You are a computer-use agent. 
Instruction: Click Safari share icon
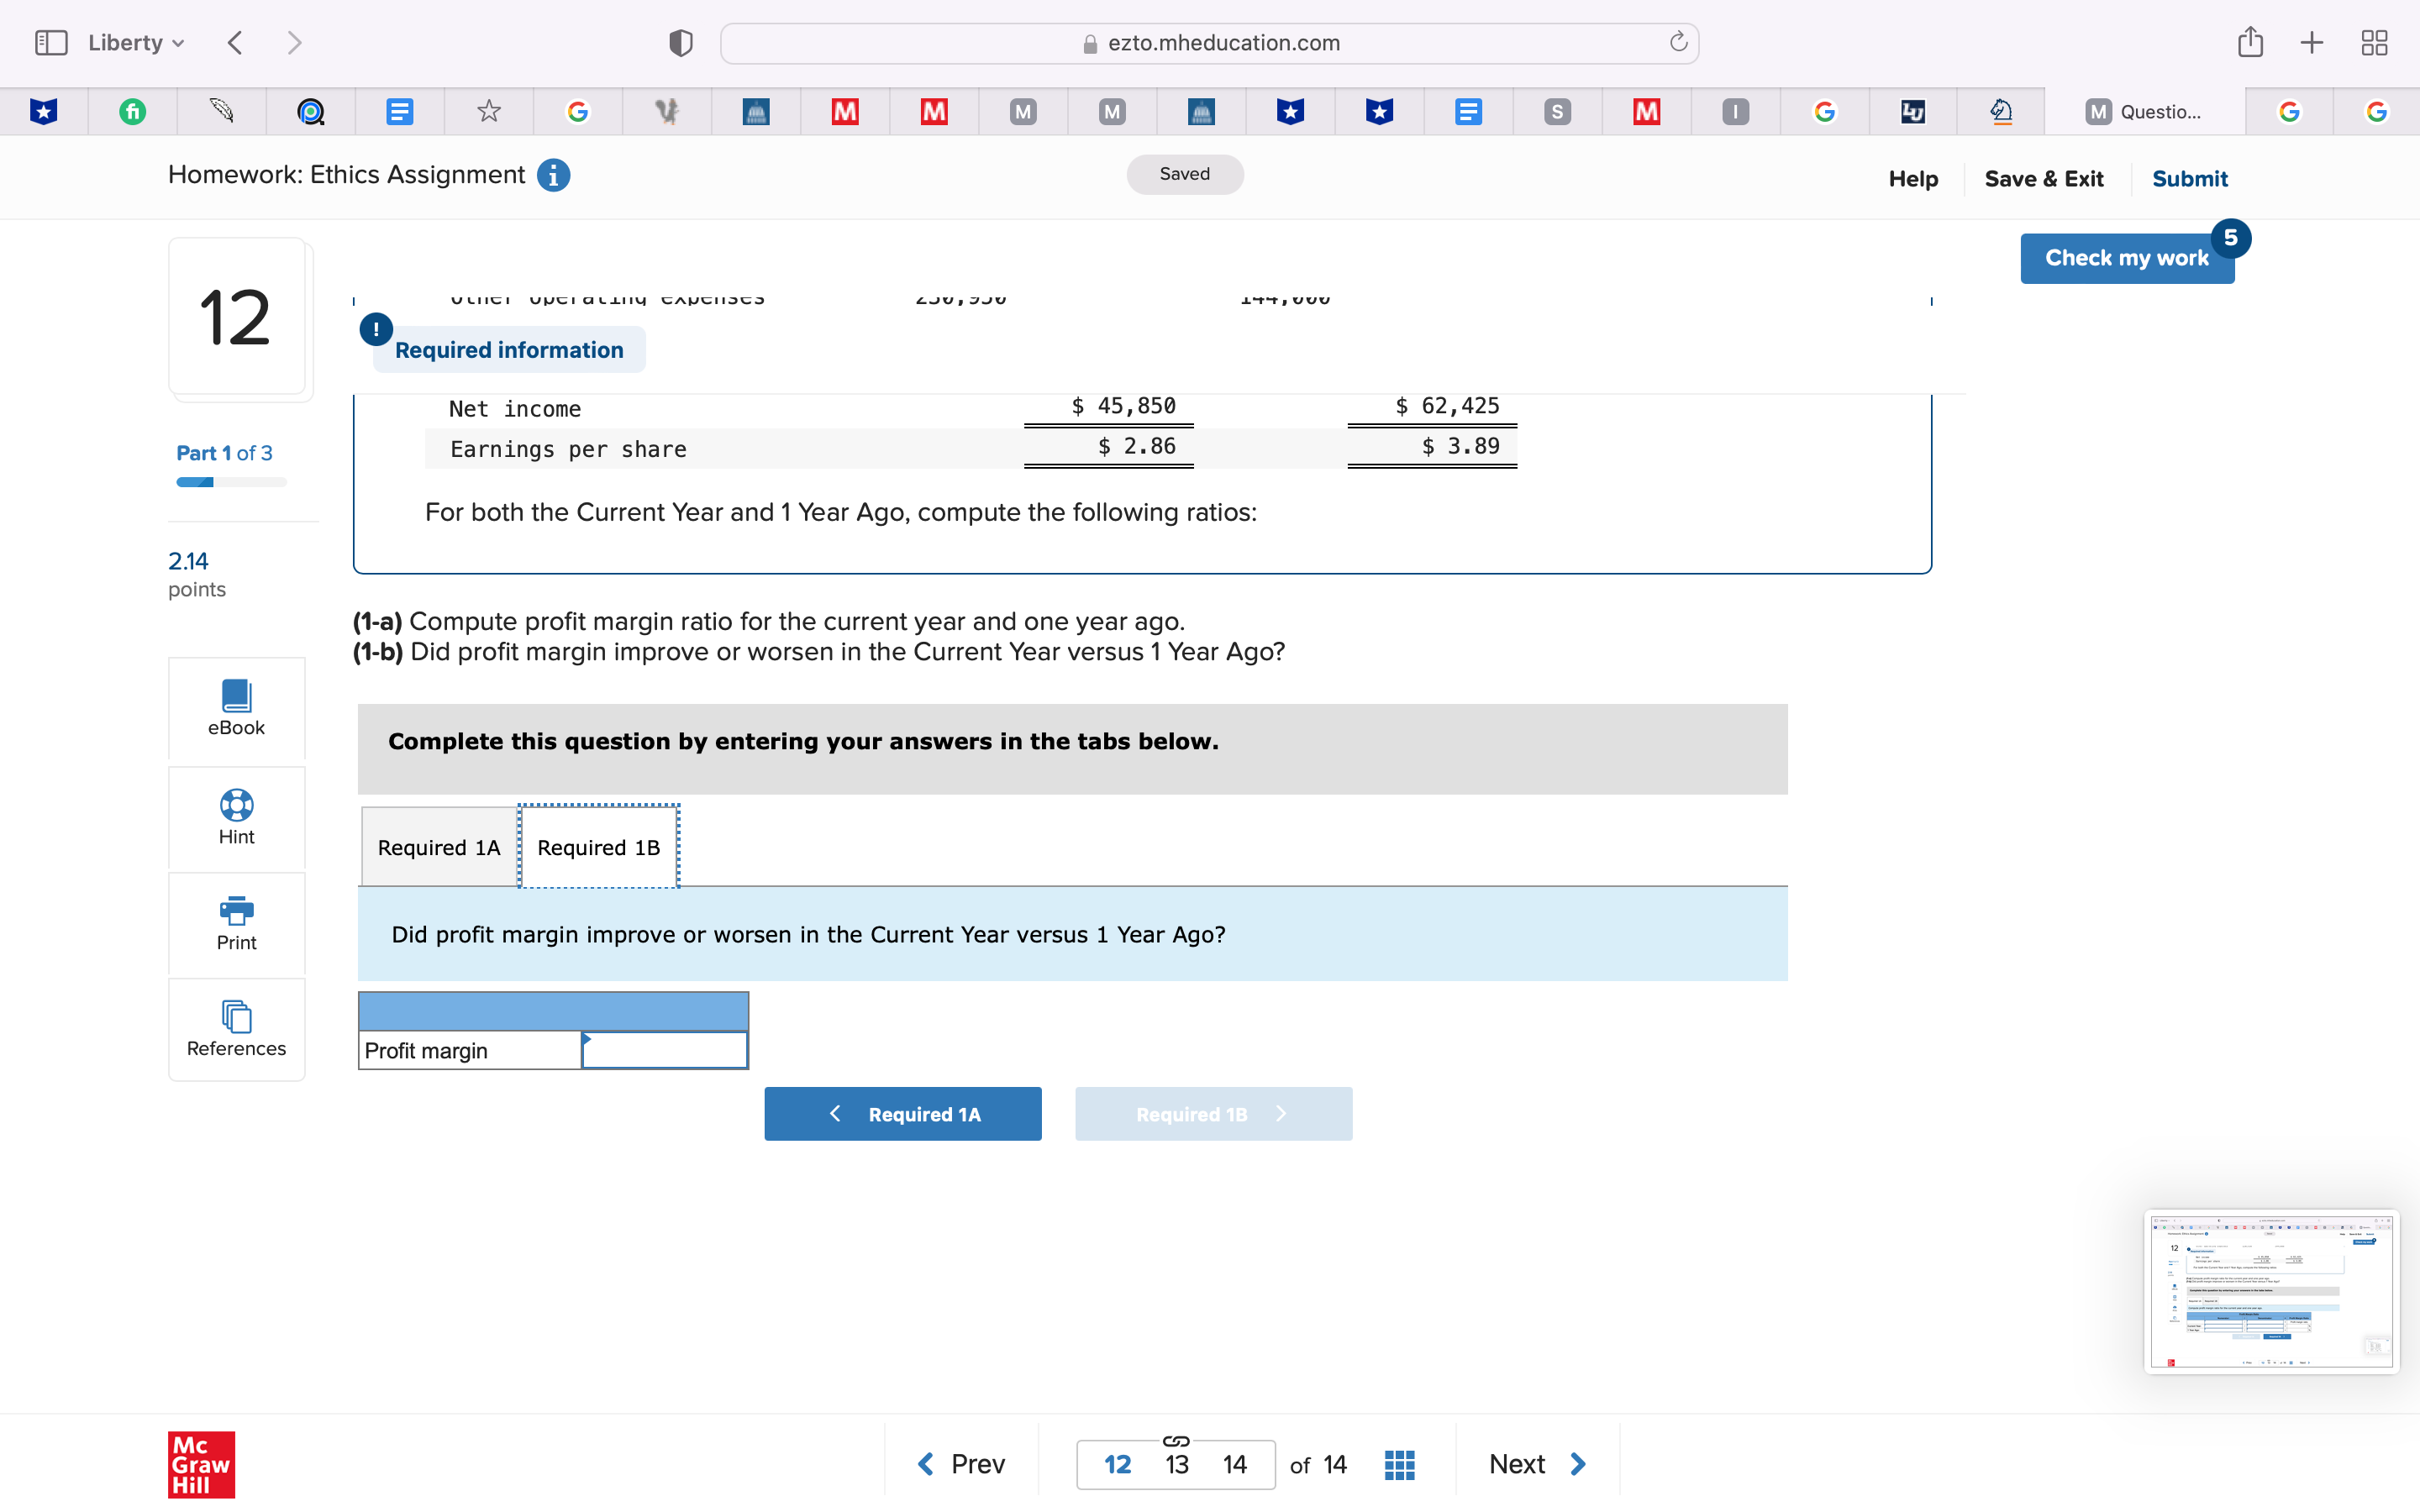click(2250, 43)
